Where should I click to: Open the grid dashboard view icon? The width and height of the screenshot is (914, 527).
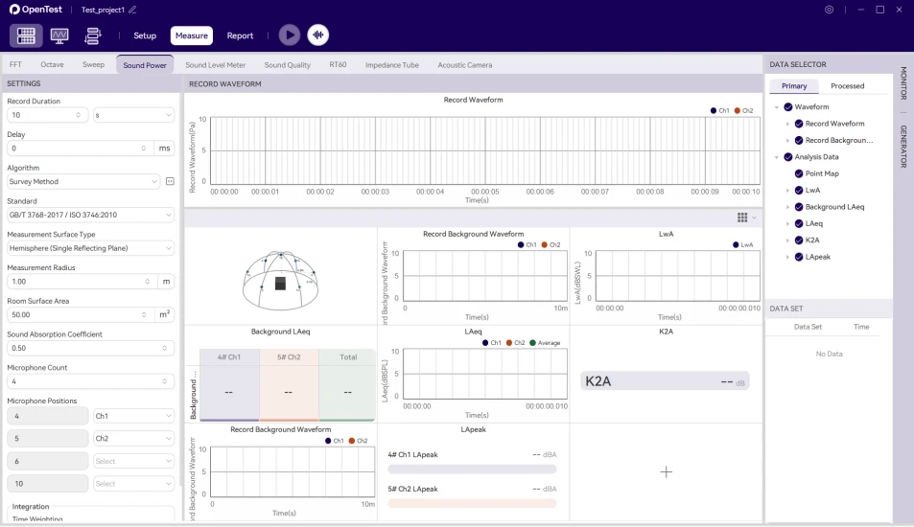(27, 35)
